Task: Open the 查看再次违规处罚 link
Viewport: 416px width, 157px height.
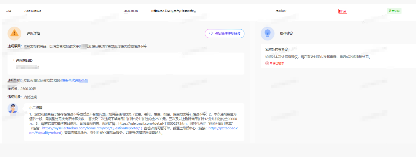Action: point(75,80)
